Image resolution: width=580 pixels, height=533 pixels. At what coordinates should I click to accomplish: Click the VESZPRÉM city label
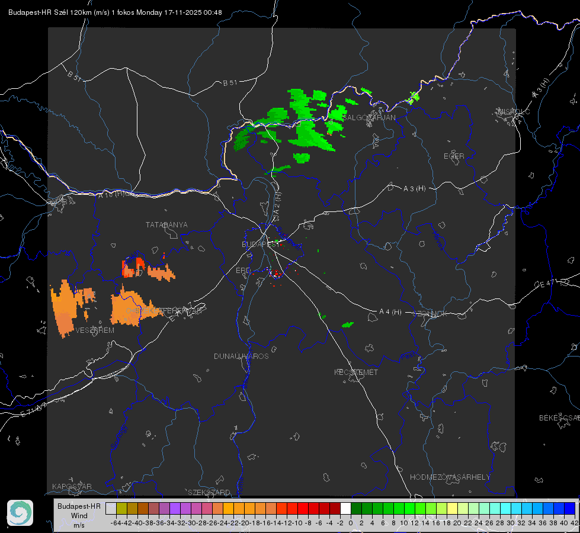tap(95, 330)
